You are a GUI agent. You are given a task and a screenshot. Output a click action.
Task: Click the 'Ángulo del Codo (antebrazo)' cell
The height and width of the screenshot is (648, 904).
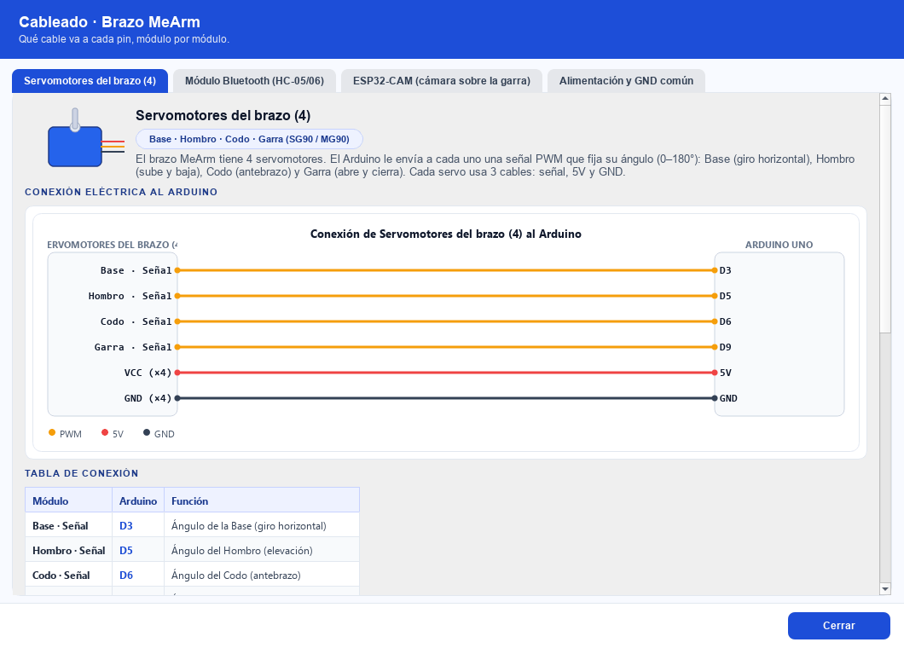(262, 575)
